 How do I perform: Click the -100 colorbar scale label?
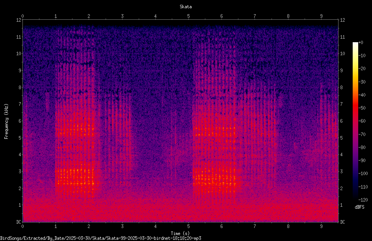(x=363, y=174)
